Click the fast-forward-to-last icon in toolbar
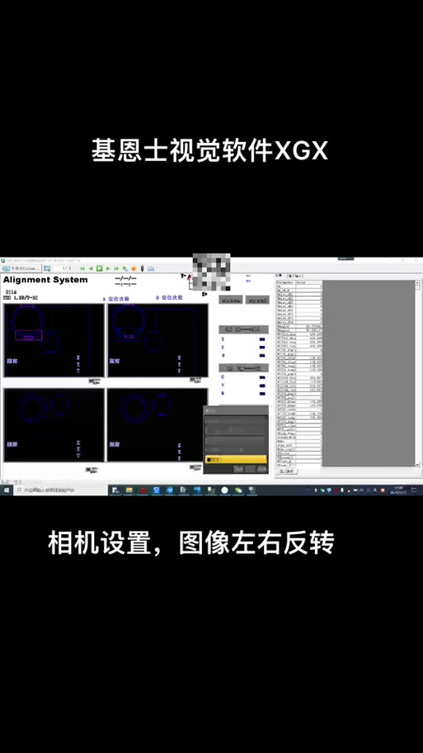This screenshot has width=423, height=753. [x=116, y=268]
